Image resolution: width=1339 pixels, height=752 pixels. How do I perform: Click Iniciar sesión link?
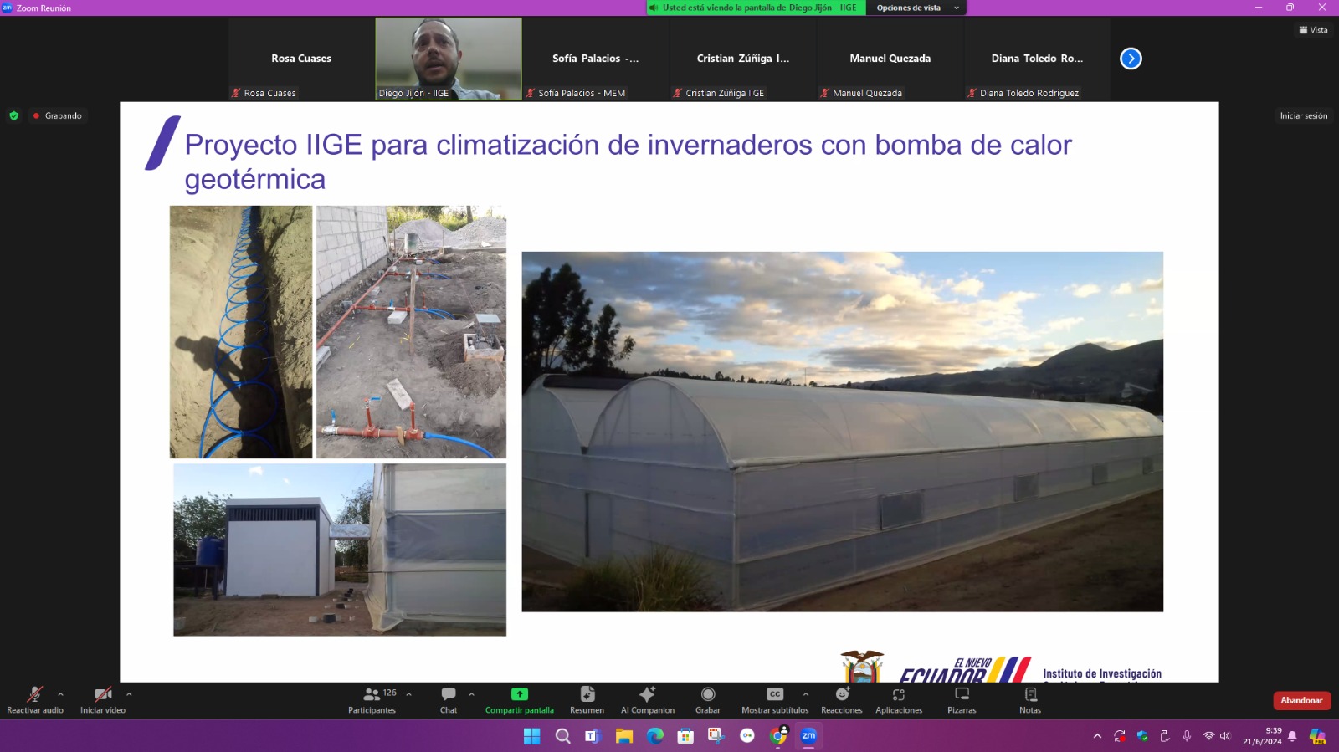coord(1303,116)
